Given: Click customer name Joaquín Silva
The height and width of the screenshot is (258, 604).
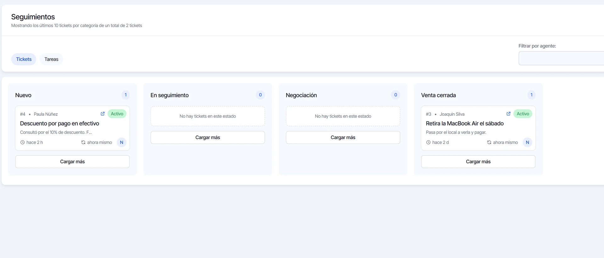Looking at the screenshot, I should pos(452,114).
